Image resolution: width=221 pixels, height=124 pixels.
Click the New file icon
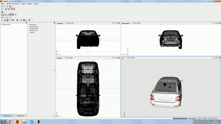pos(2,20)
